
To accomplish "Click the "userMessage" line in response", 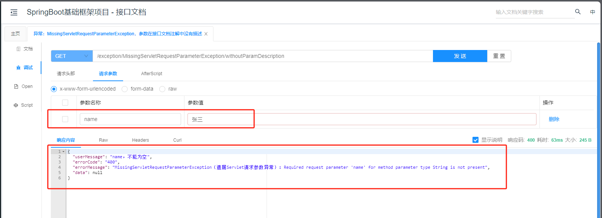I will coord(112,157).
